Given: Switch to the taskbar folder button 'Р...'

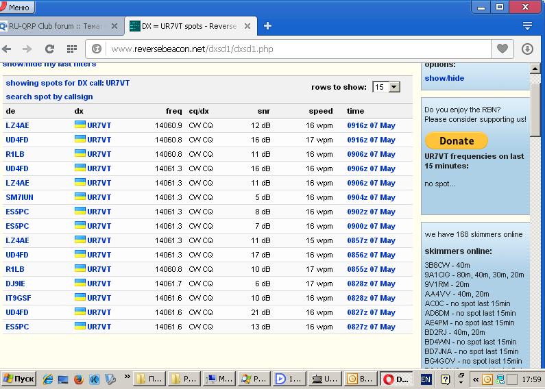Looking at the screenshot, I should pos(184,379).
